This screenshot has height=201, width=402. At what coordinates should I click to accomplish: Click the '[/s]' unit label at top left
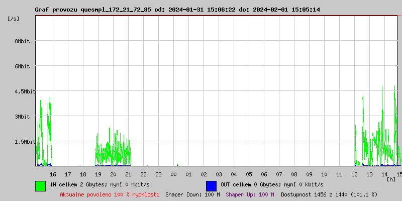(14, 19)
